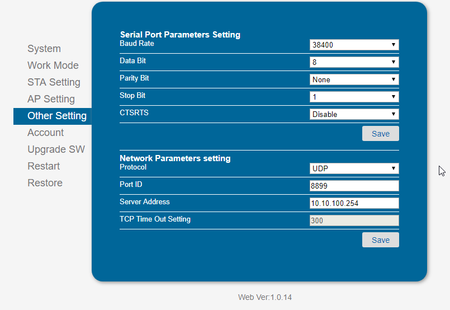Open the Parity Bit dropdown
This screenshot has height=310, width=450.
click(x=354, y=79)
